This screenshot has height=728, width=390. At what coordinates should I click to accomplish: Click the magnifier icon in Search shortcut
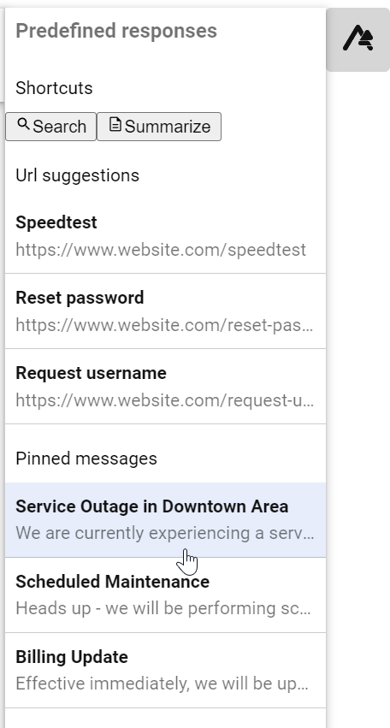coord(23,124)
